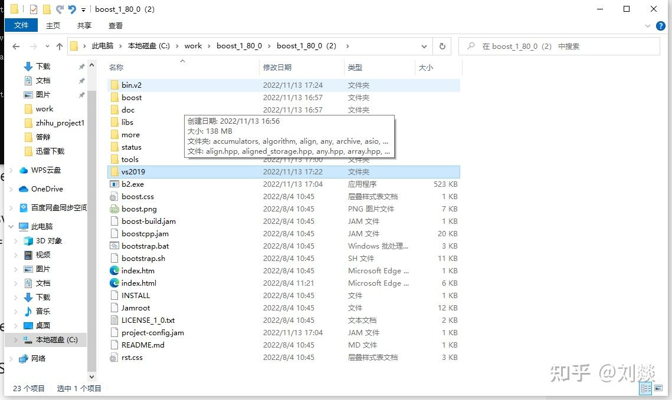Open the 文件 menu
Screen dimensions: 672x400
click(21, 25)
